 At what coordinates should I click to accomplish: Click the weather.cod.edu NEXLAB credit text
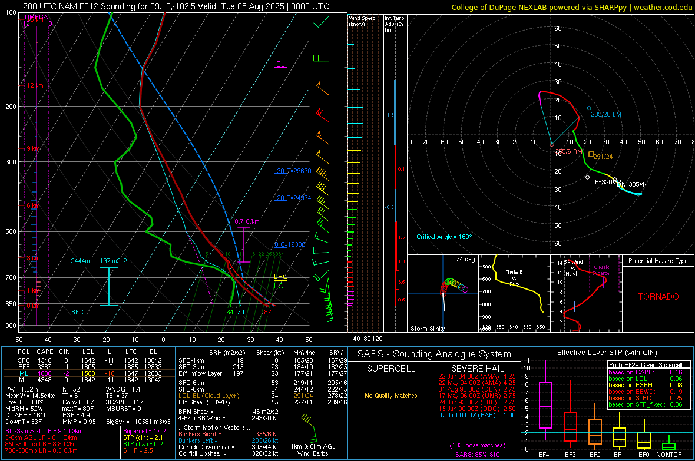point(571,7)
